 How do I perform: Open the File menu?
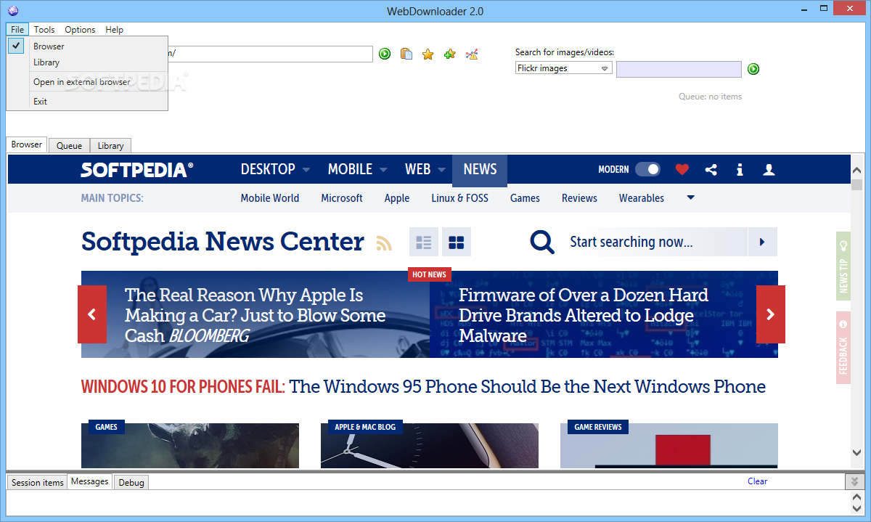pos(17,30)
